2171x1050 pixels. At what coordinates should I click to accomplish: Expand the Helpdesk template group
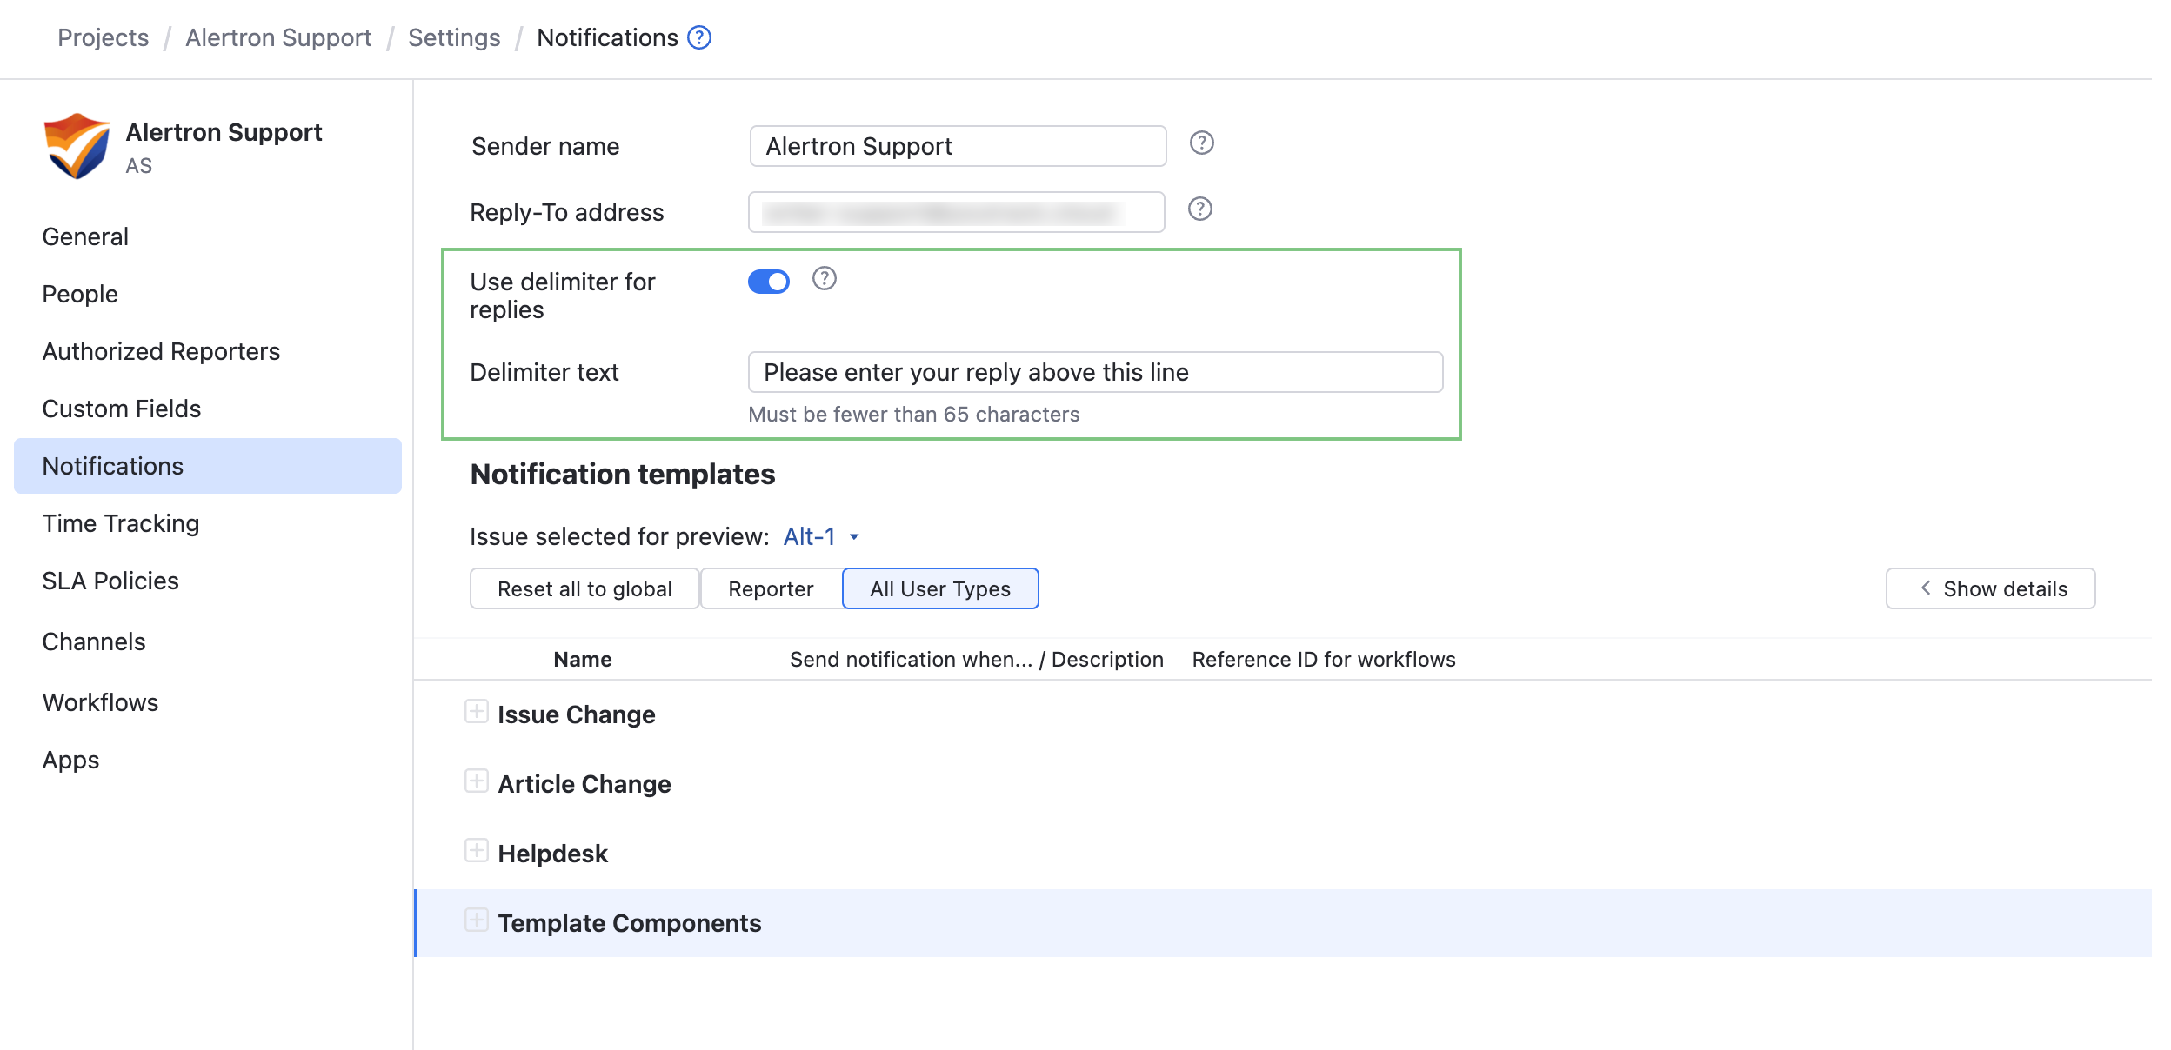tap(476, 851)
